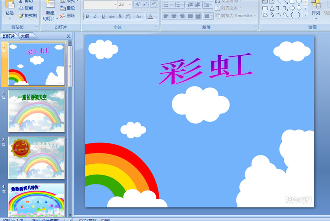Viewport: 330px width, 221px height.
Task: Click the Reset slide (重设) button
Action: (67, 8)
